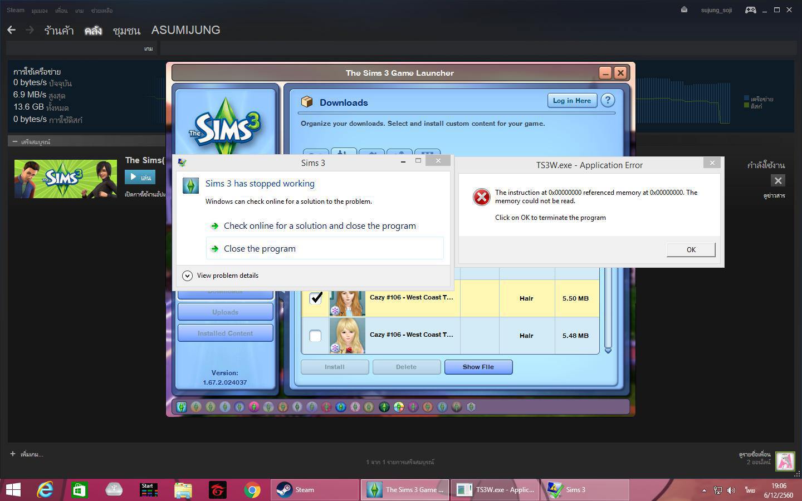Screen dimensions: 802x501
Task: Click the volume icon in system tray
Action: pos(731,490)
